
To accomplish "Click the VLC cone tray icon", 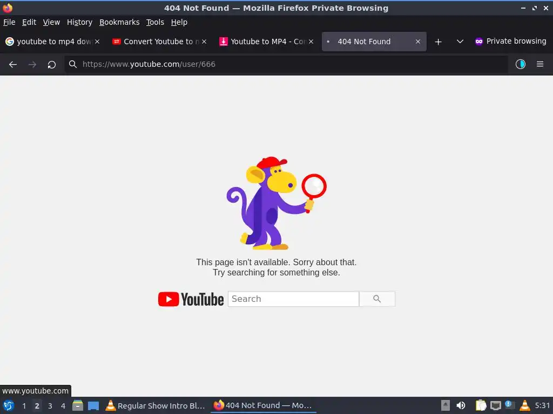I will tap(525, 405).
